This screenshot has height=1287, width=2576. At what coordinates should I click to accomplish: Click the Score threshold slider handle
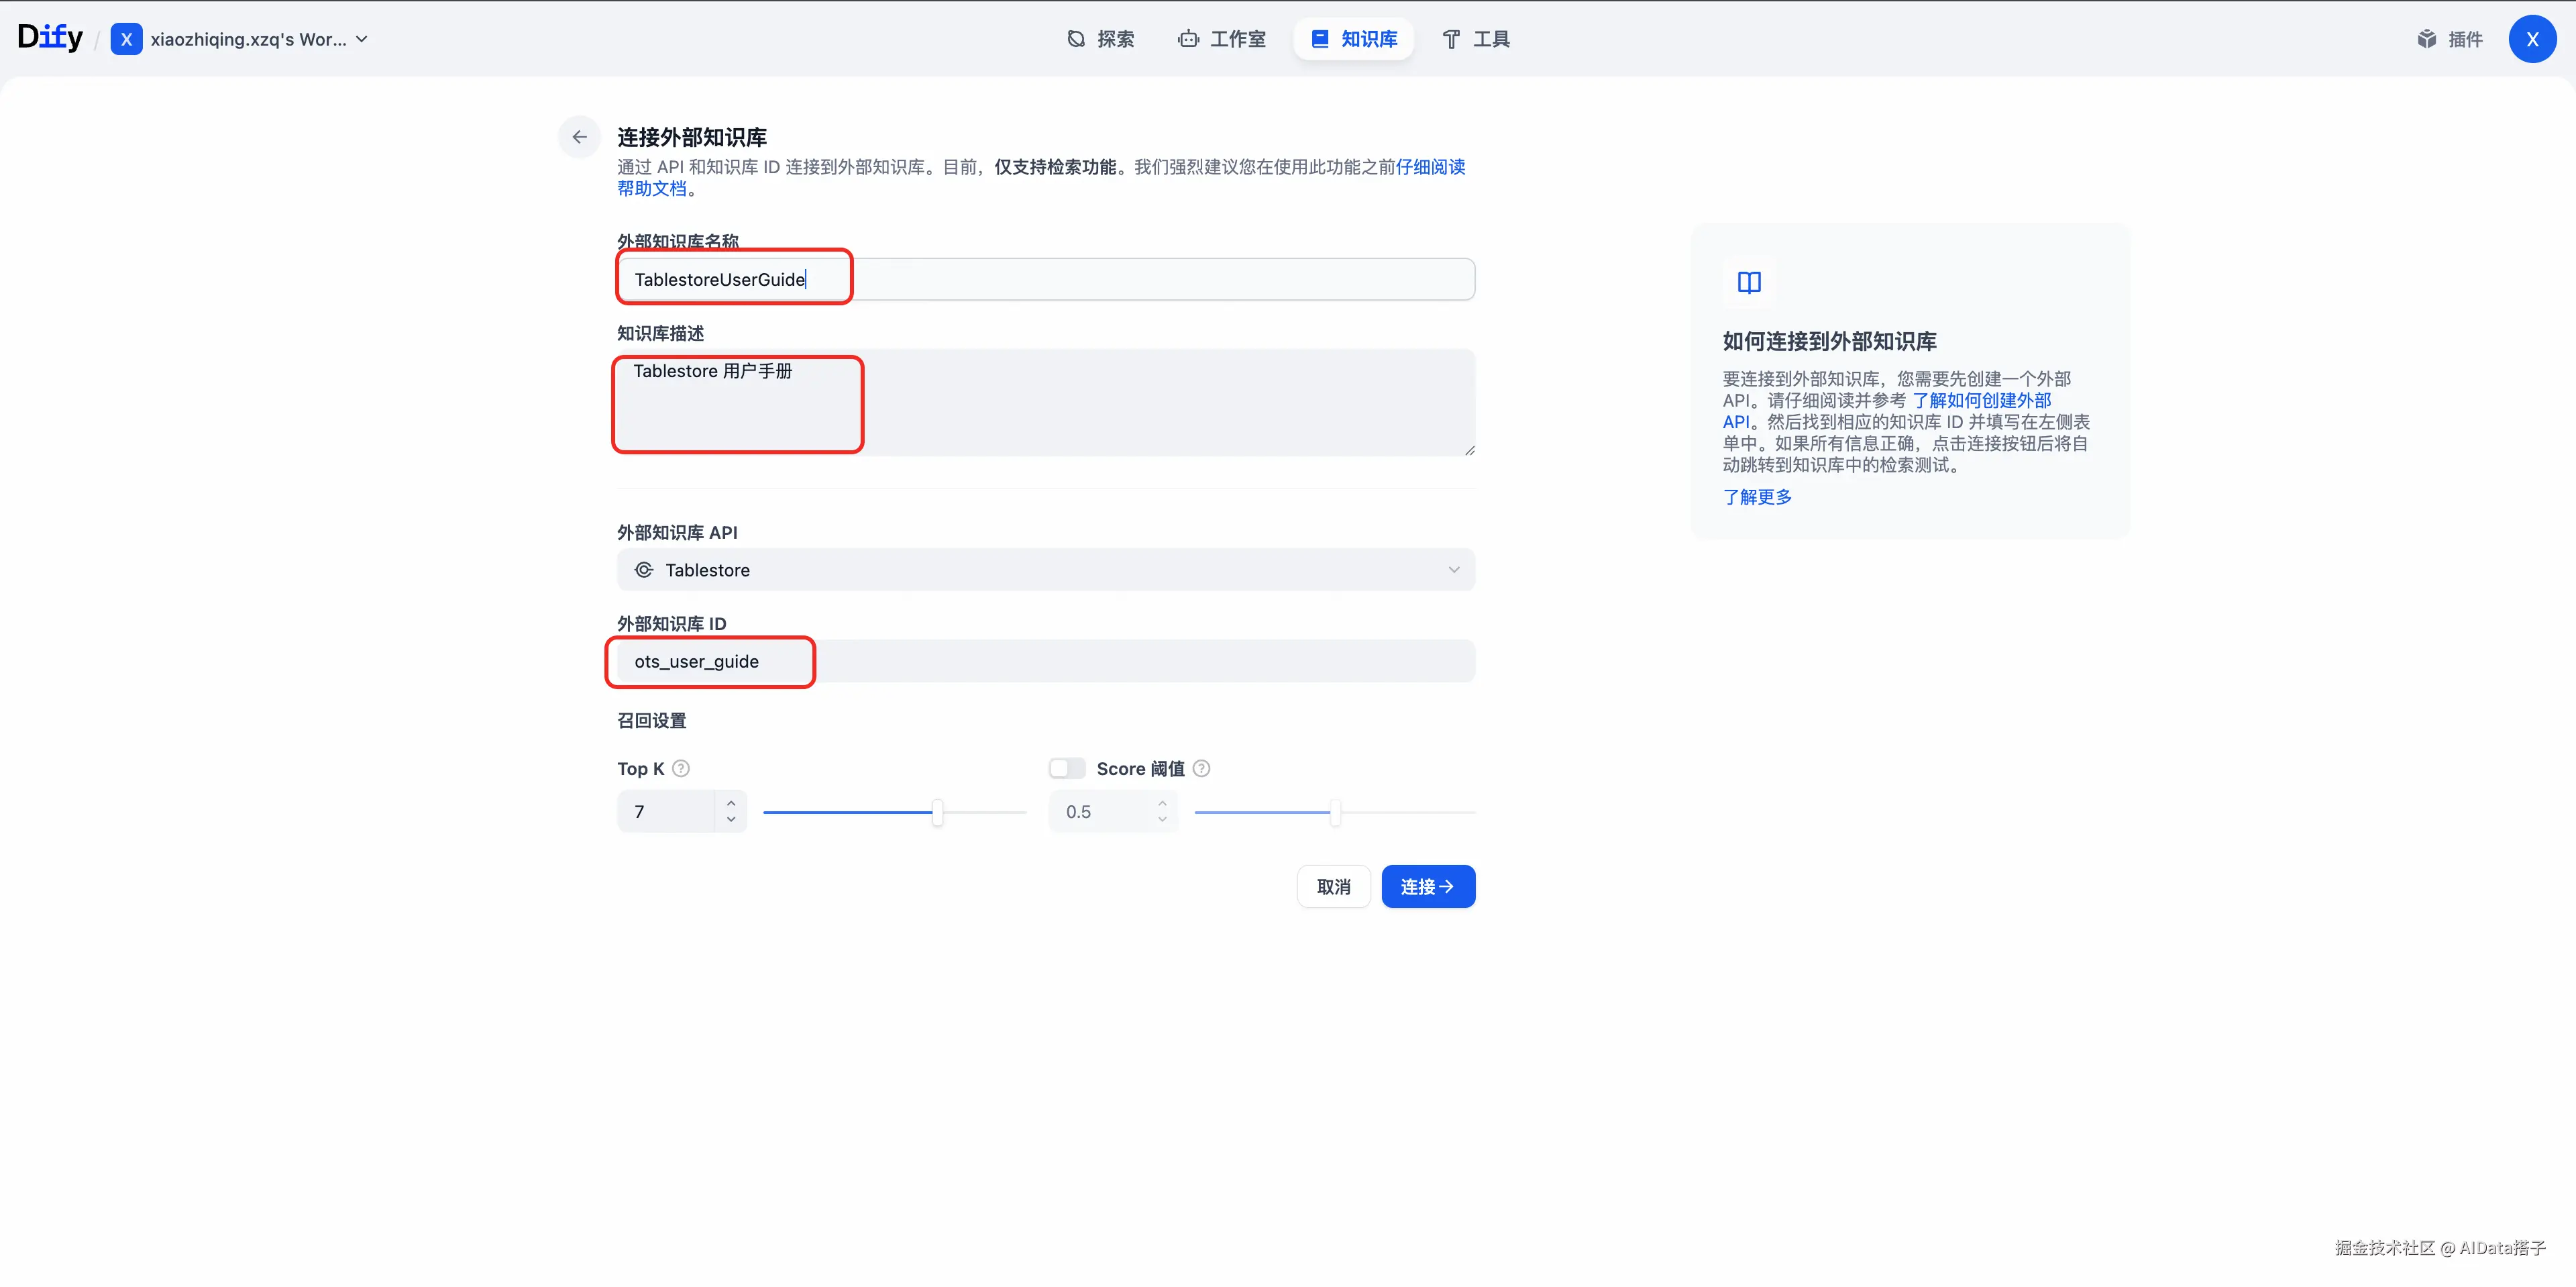click(x=1335, y=812)
